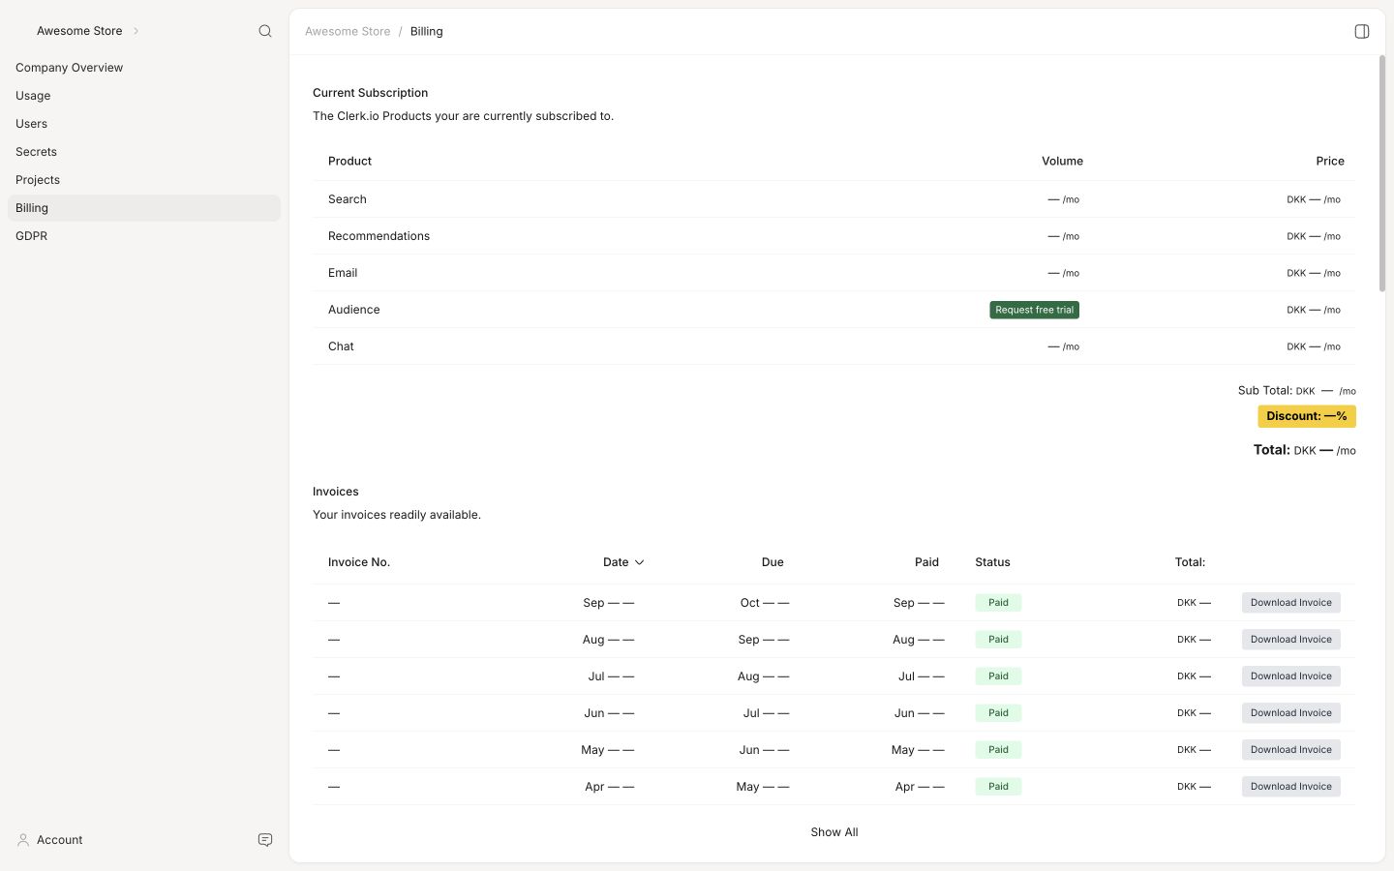Click the Account user icon
The image size is (1394, 871).
pos(23,840)
